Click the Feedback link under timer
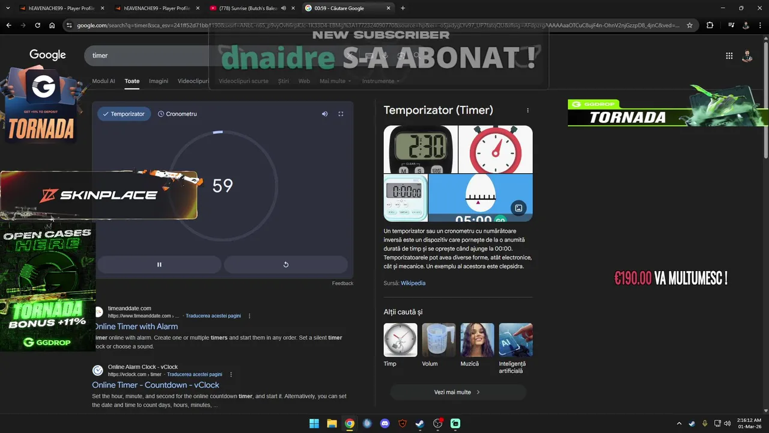The image size is (769, 433). (342, 283)
